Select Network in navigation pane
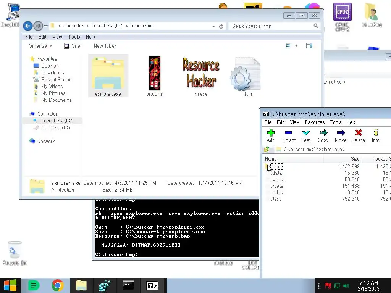391x293 pixels. click(46, 141)
